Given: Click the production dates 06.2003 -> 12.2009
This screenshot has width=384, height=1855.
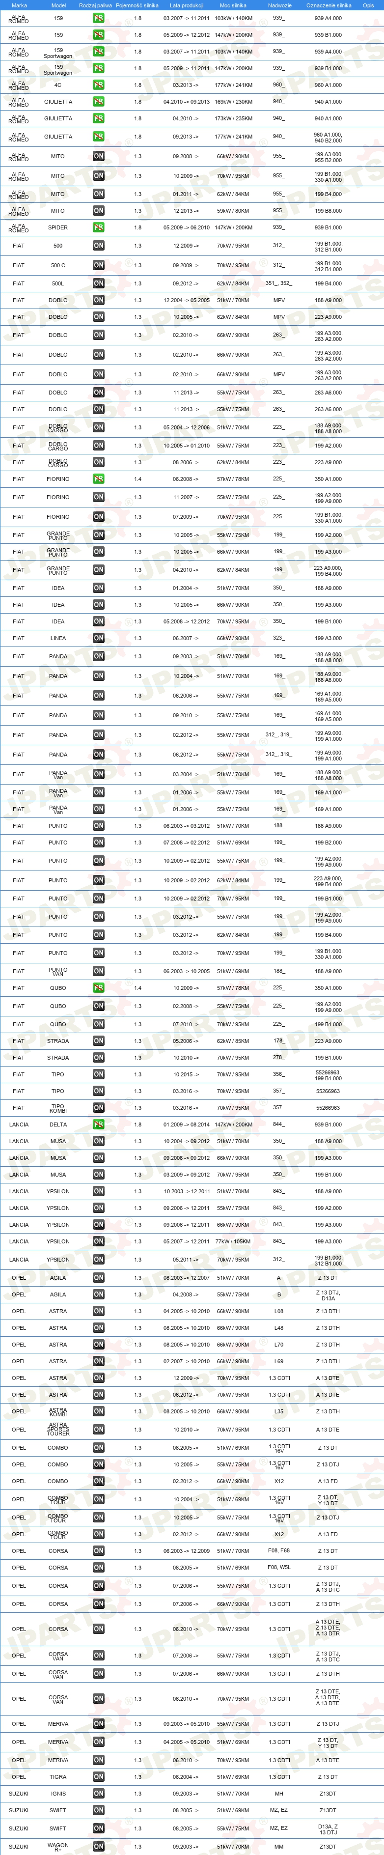Looking at the screenshot, I should (187, 1550).
